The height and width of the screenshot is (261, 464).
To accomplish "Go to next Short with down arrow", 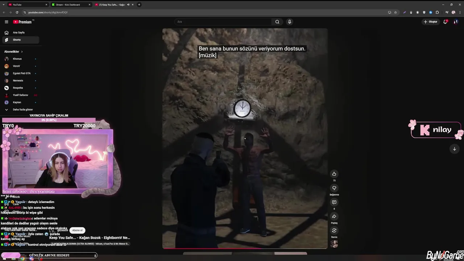I will click(x=454, y=149).
